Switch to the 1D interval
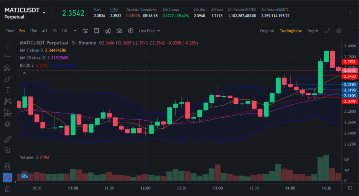Viewport: 359px width, 196px height. coord(54,31)
